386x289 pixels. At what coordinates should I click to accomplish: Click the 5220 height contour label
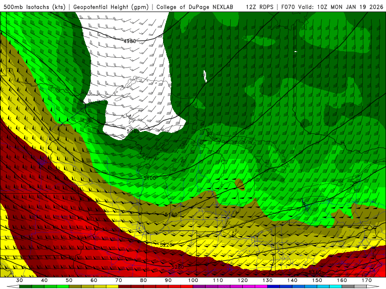click(166, 245)
